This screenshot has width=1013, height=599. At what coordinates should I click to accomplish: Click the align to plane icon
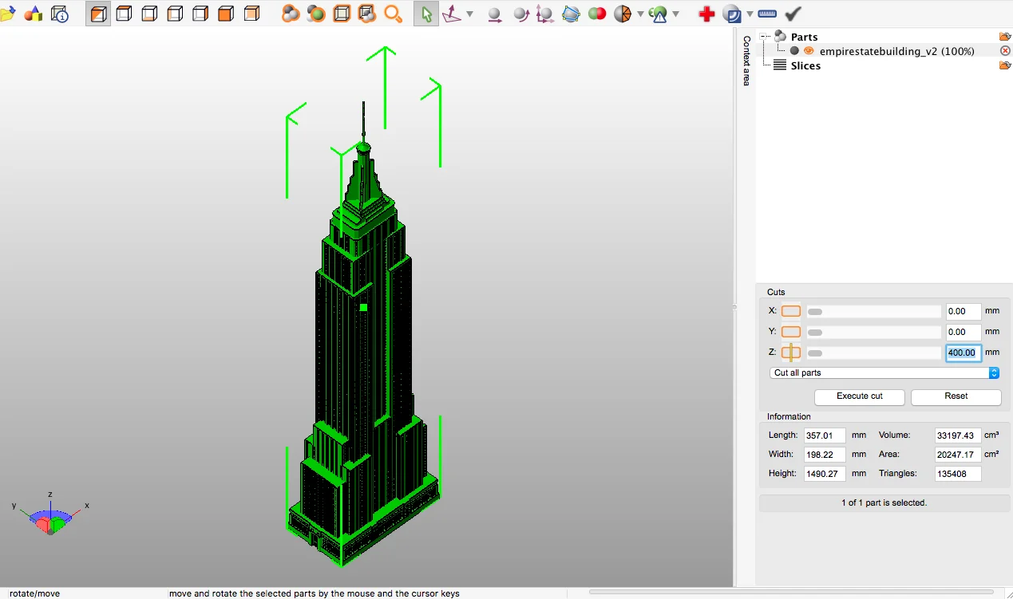453,14
